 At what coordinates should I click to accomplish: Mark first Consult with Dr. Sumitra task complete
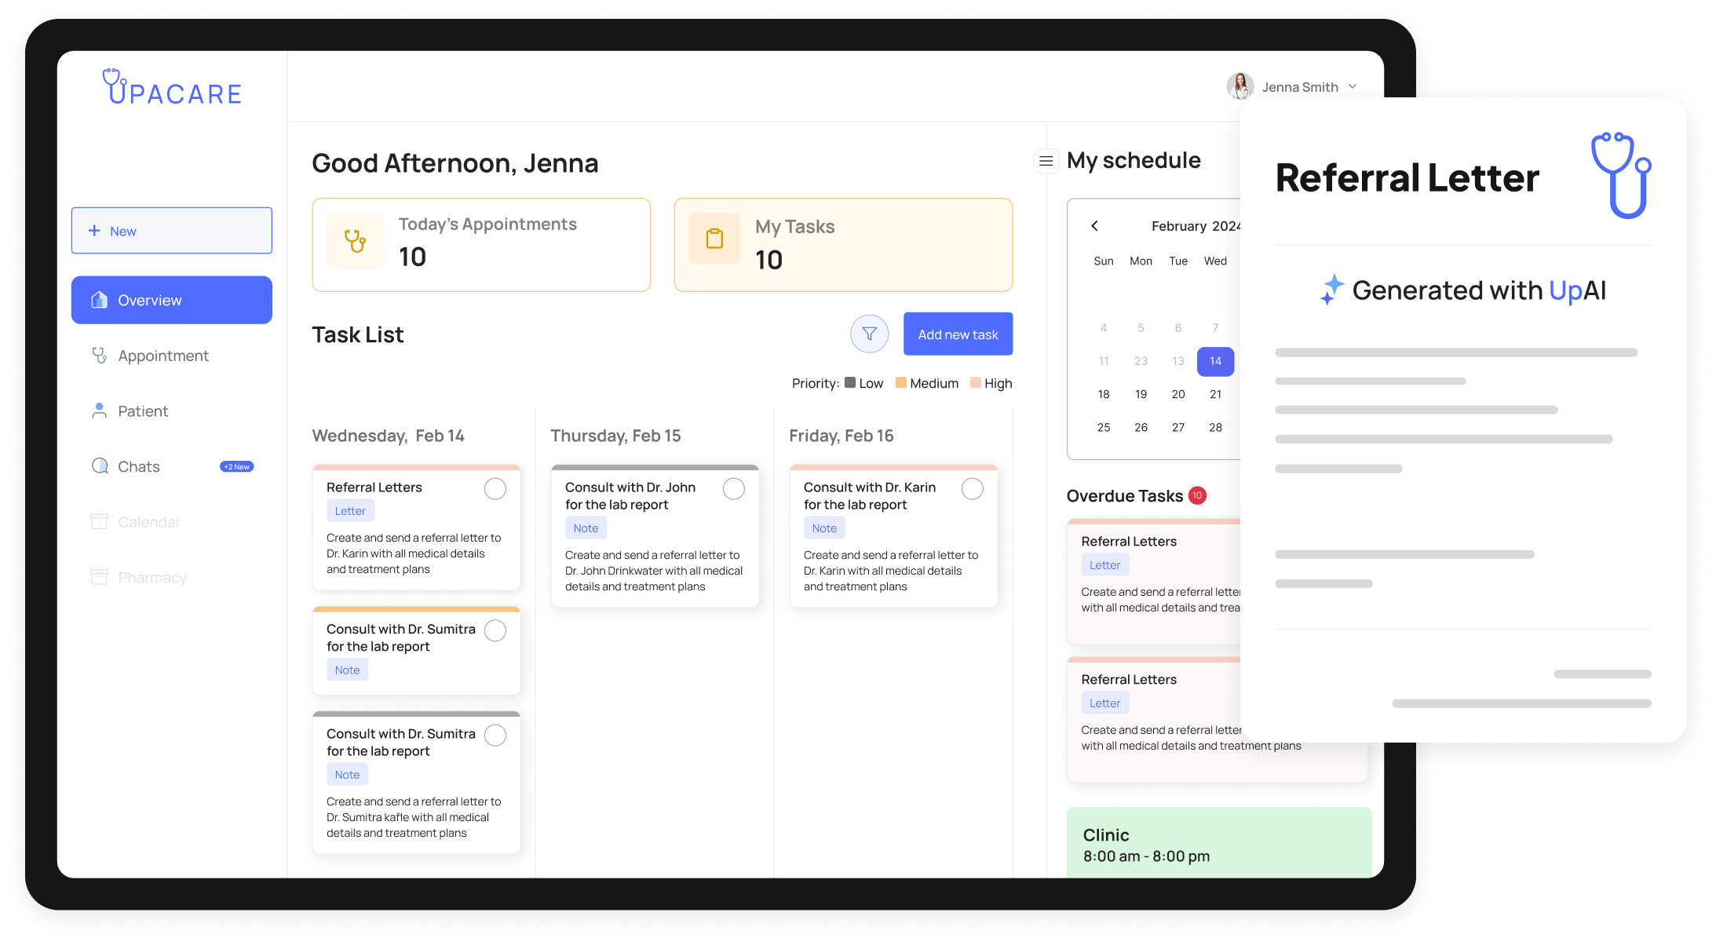click(x=495, y=630)
